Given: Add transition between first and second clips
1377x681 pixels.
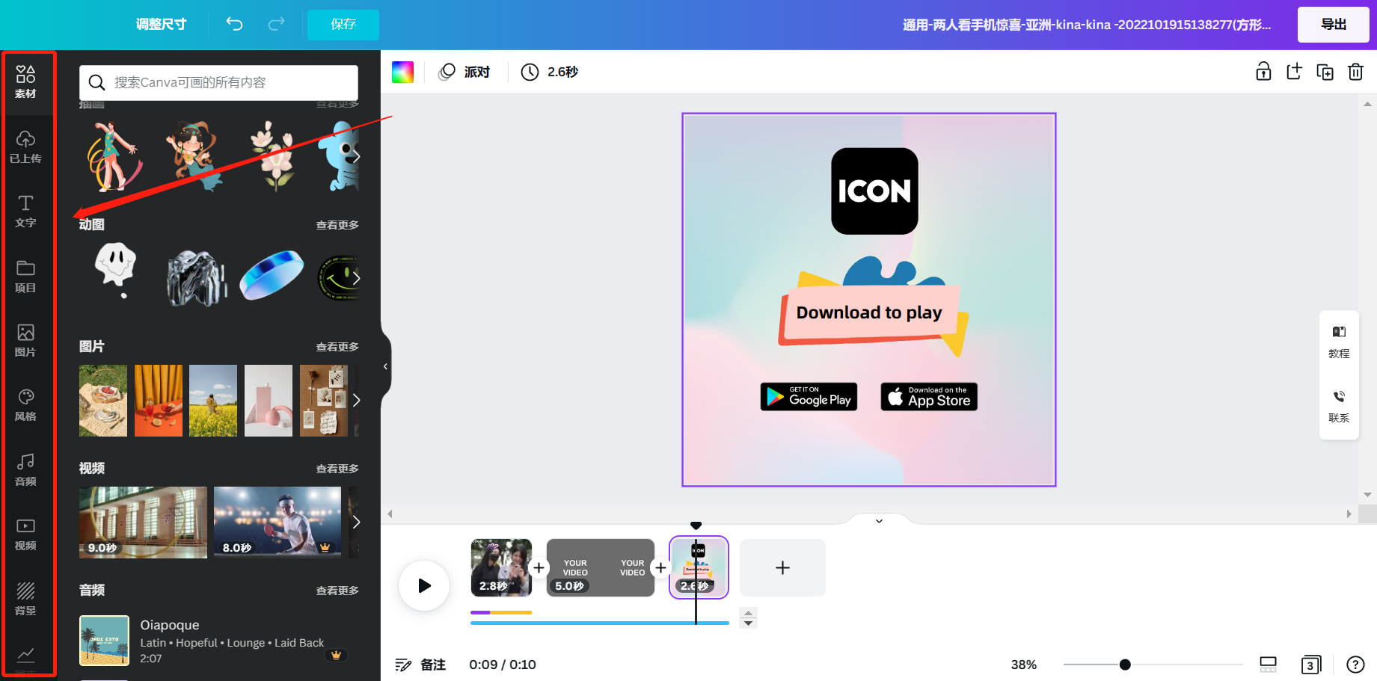Looking at the screenshot, I should 539,568.
